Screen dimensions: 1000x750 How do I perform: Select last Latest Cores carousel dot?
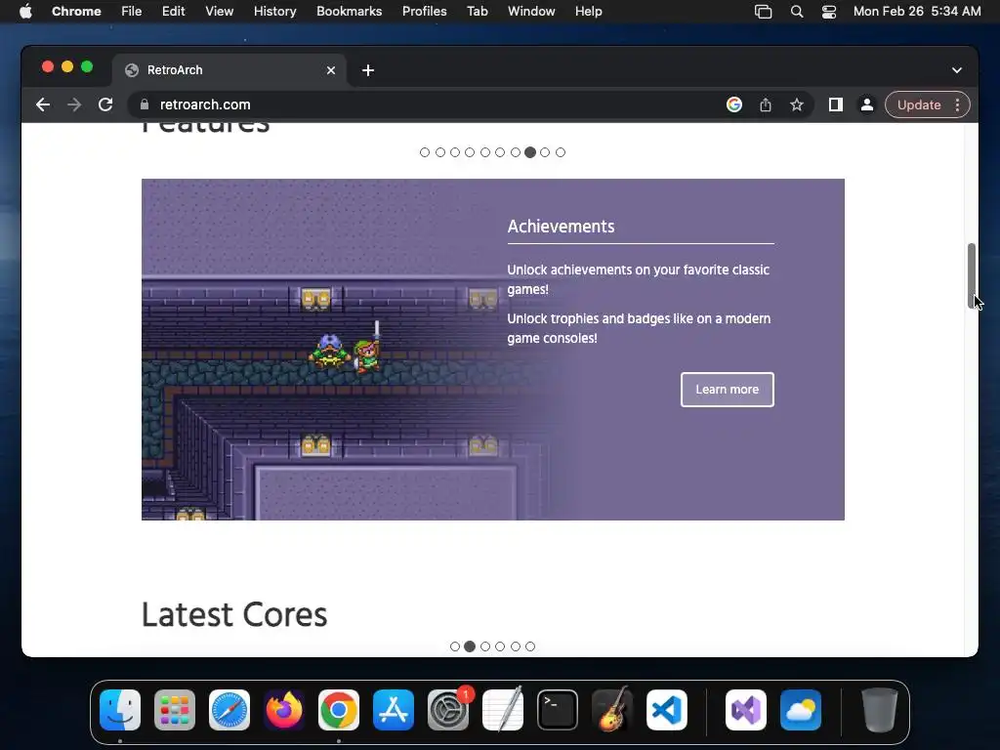click(x=530, y=646)
